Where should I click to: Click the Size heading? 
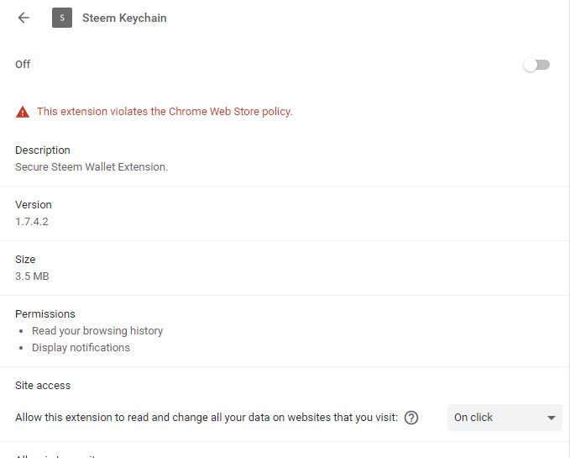coord(25,260)
